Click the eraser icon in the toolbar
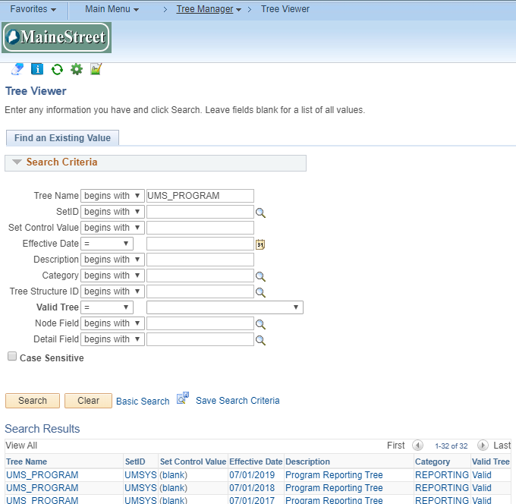Viewport: 516px width, 504px height. (x=17, y=69)
